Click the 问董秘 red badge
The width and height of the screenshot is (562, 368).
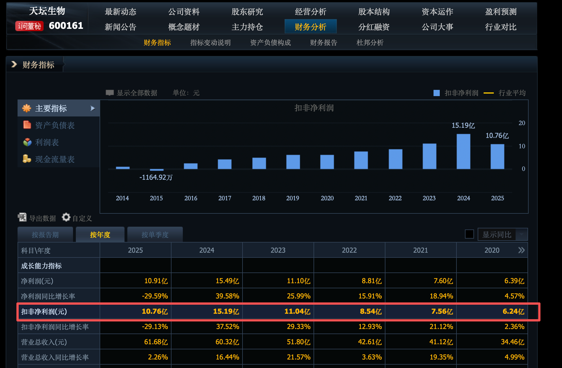click(29, 26)
